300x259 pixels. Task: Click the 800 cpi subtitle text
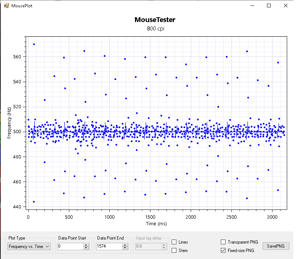[155, 29]
